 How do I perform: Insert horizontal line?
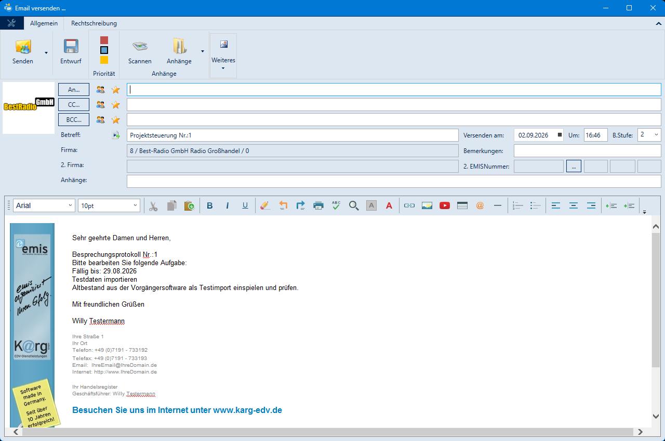pyautogui.click(x=498, y=205)
